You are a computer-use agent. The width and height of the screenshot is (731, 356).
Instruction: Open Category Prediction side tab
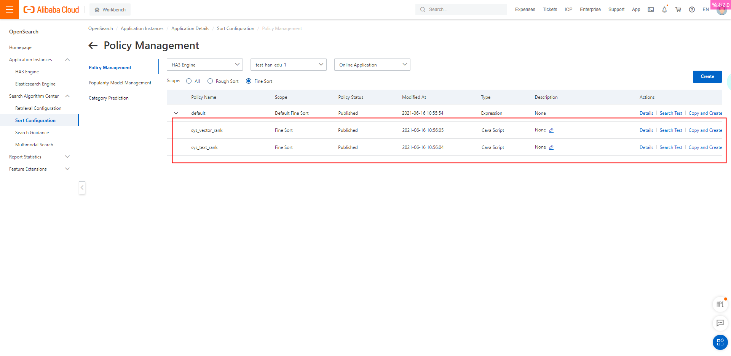(109, 98)
